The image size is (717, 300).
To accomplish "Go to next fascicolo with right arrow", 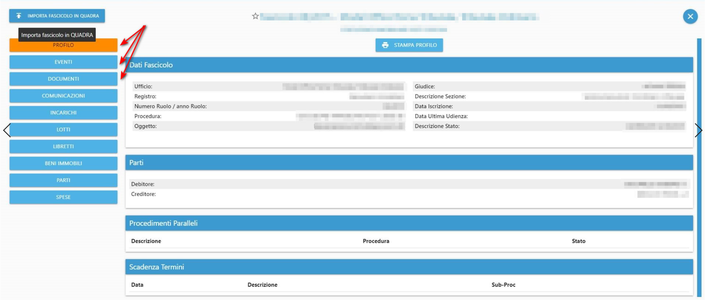I will point(698,130).
